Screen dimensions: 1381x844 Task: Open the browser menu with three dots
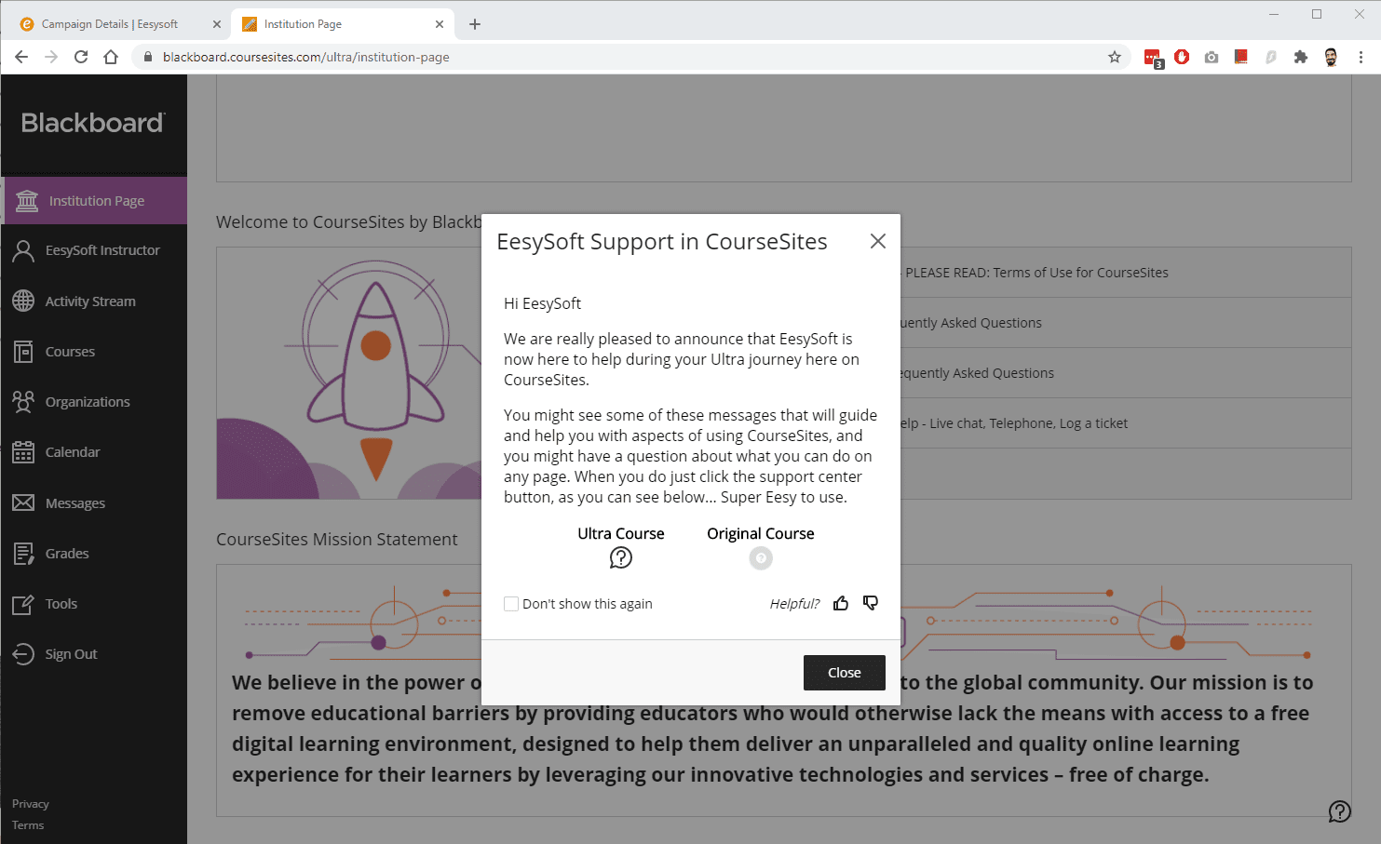(1362, 57)
